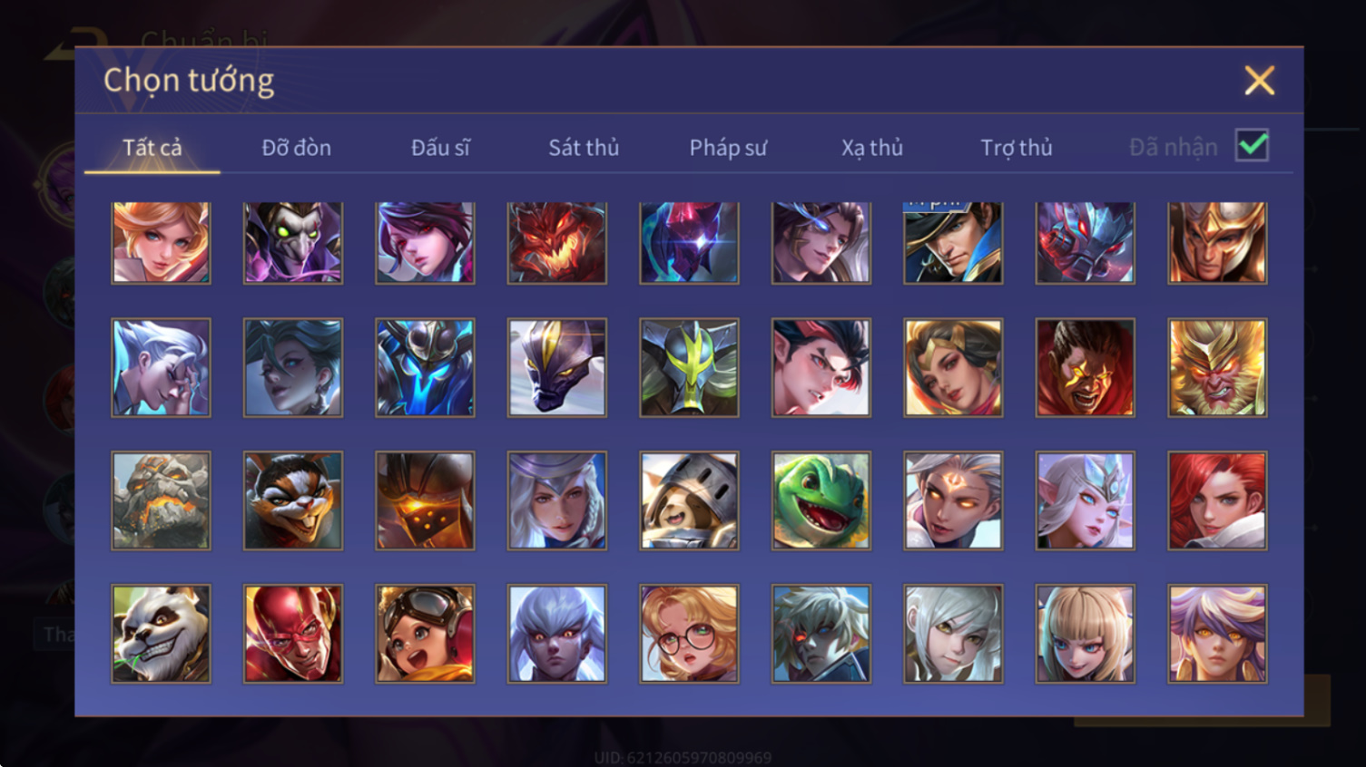Pick the red-suited Flash hero portrait

pos(293,634)
